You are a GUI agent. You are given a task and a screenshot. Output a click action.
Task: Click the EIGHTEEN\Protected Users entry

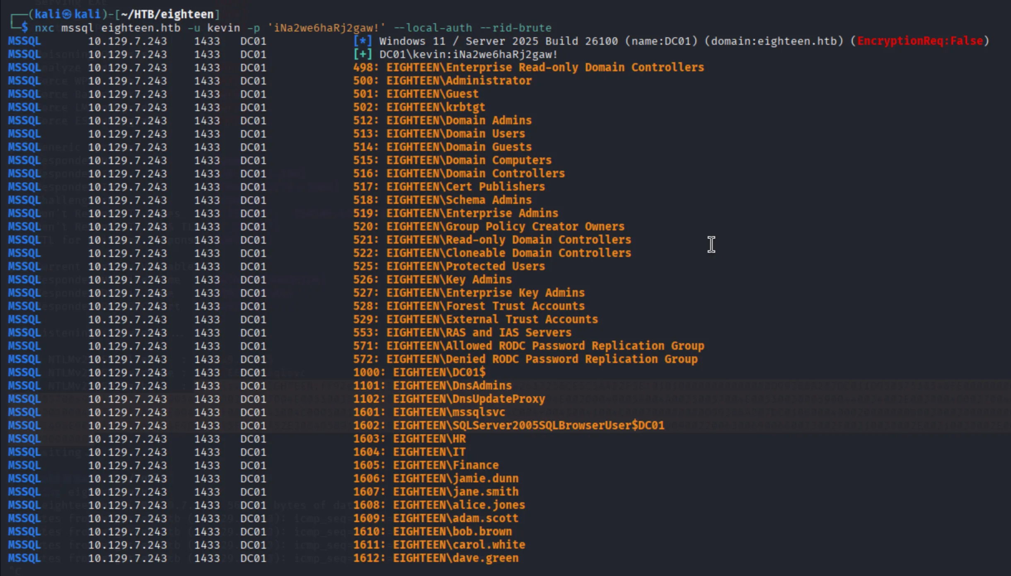click(465, 266)
